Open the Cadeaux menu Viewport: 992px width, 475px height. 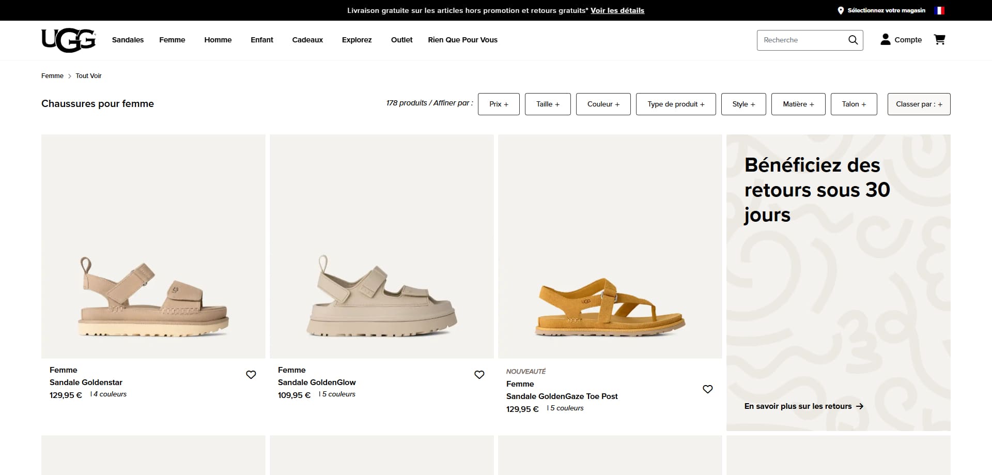(307, 40)
